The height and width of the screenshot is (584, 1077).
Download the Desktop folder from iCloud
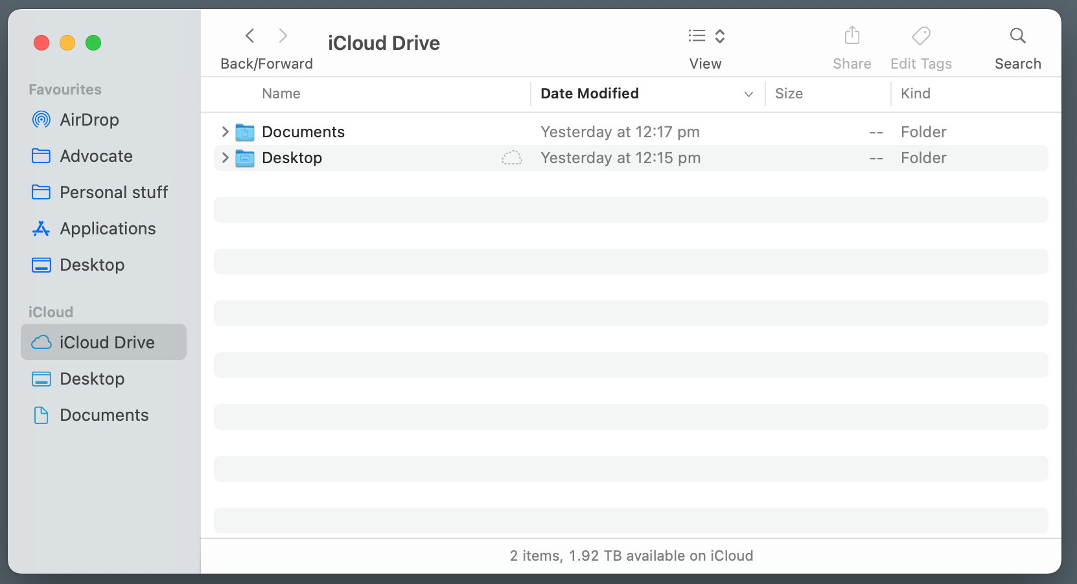coord(511,157)
